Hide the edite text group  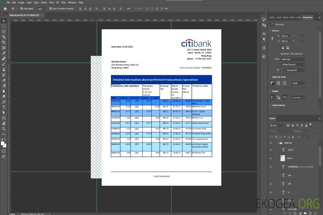click(271, 143)
